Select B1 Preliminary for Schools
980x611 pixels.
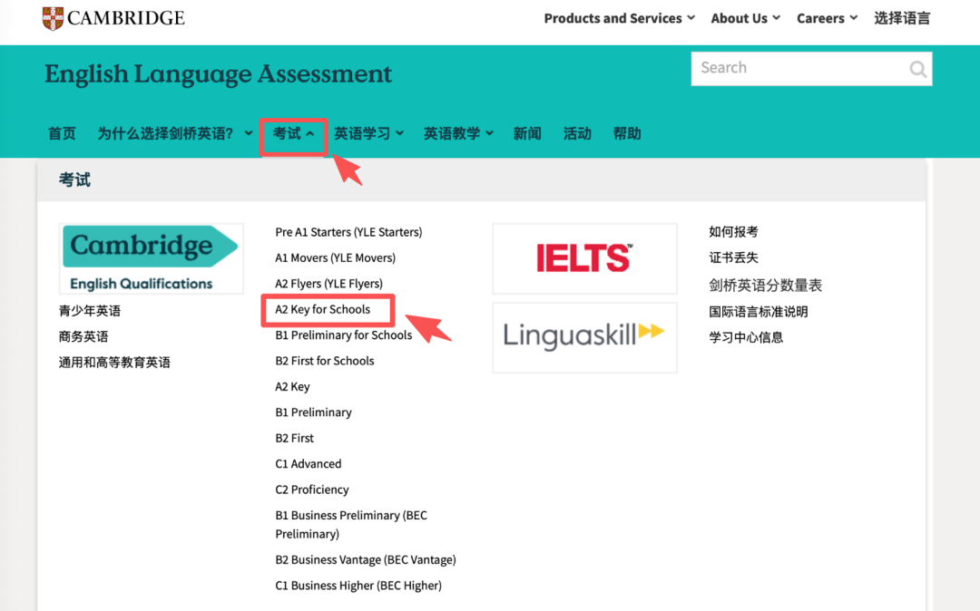[344, 335]
